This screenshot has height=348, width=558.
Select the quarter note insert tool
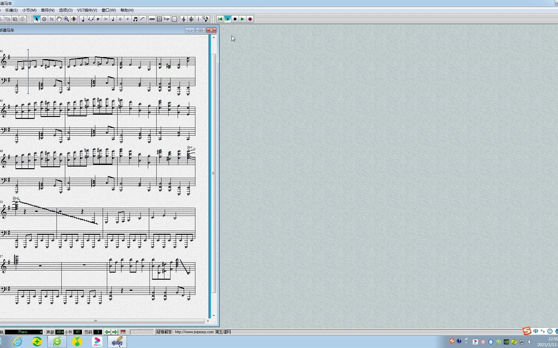click(x=83, y=19)
